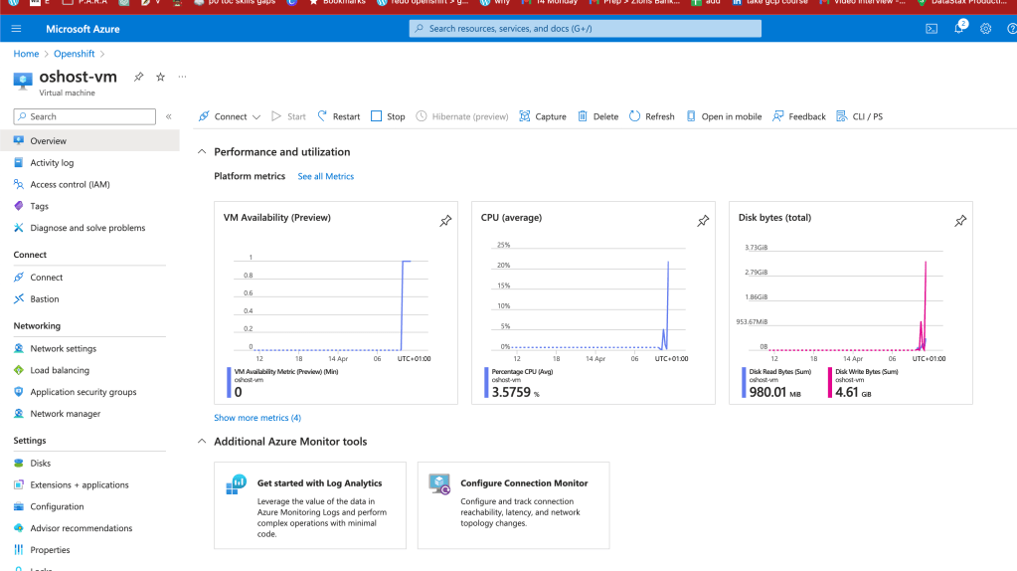The image size is (1017, 571).
Task: Open the Azure portal hamburger menu
Action: 16,29
